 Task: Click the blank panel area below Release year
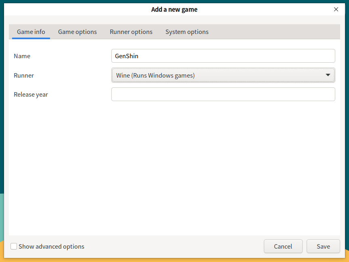tap(174, 167)
